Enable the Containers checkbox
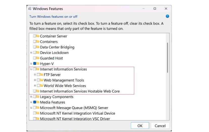 [35, 42]
